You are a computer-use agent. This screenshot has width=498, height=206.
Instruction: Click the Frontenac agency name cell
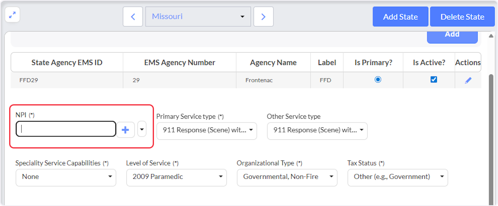(273, 80)
